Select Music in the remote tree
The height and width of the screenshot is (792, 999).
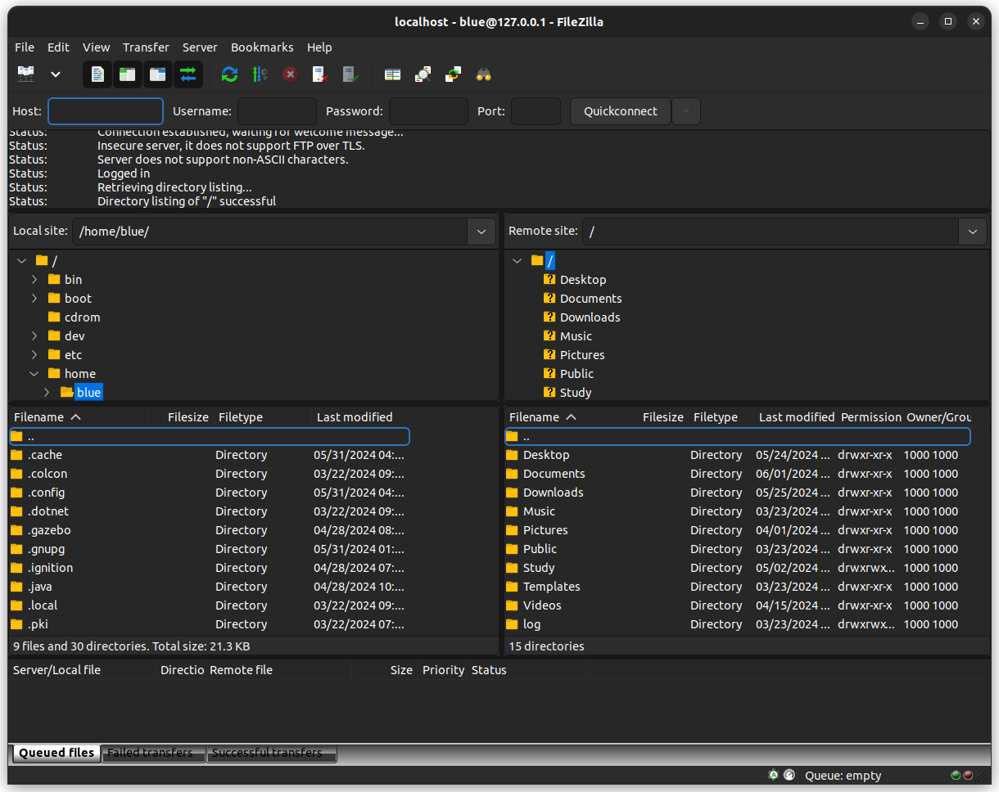click(576, 336)
